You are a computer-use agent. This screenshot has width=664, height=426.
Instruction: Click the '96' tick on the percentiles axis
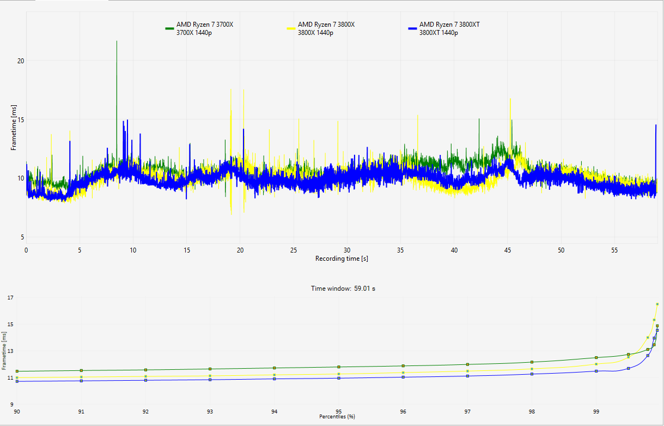point(403,412)
